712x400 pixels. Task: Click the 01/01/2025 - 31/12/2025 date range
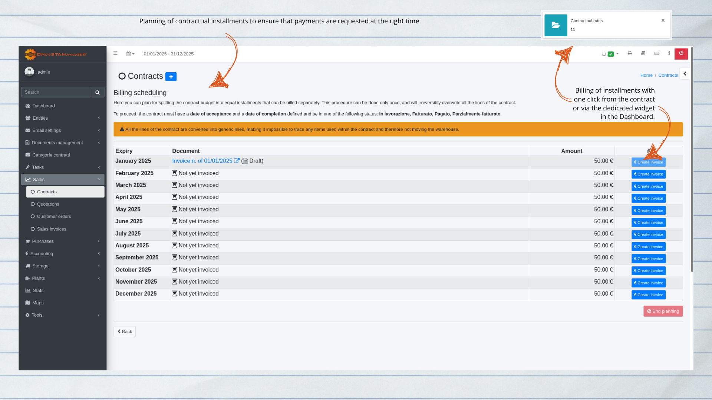coord(169,54)
